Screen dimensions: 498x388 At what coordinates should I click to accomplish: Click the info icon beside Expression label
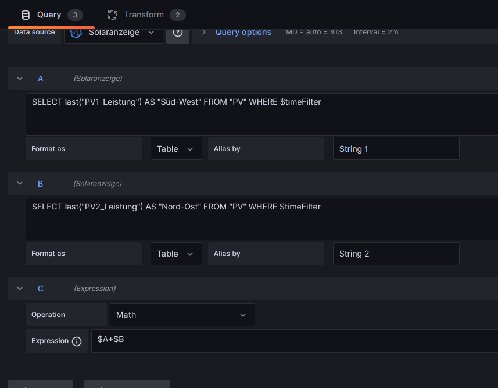click(77, 341)
